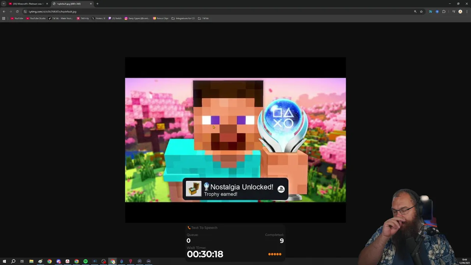Bookmark this page with the star
Viewport: 471px width, 265px height.
pyautogui.click(x=421, y=11)
